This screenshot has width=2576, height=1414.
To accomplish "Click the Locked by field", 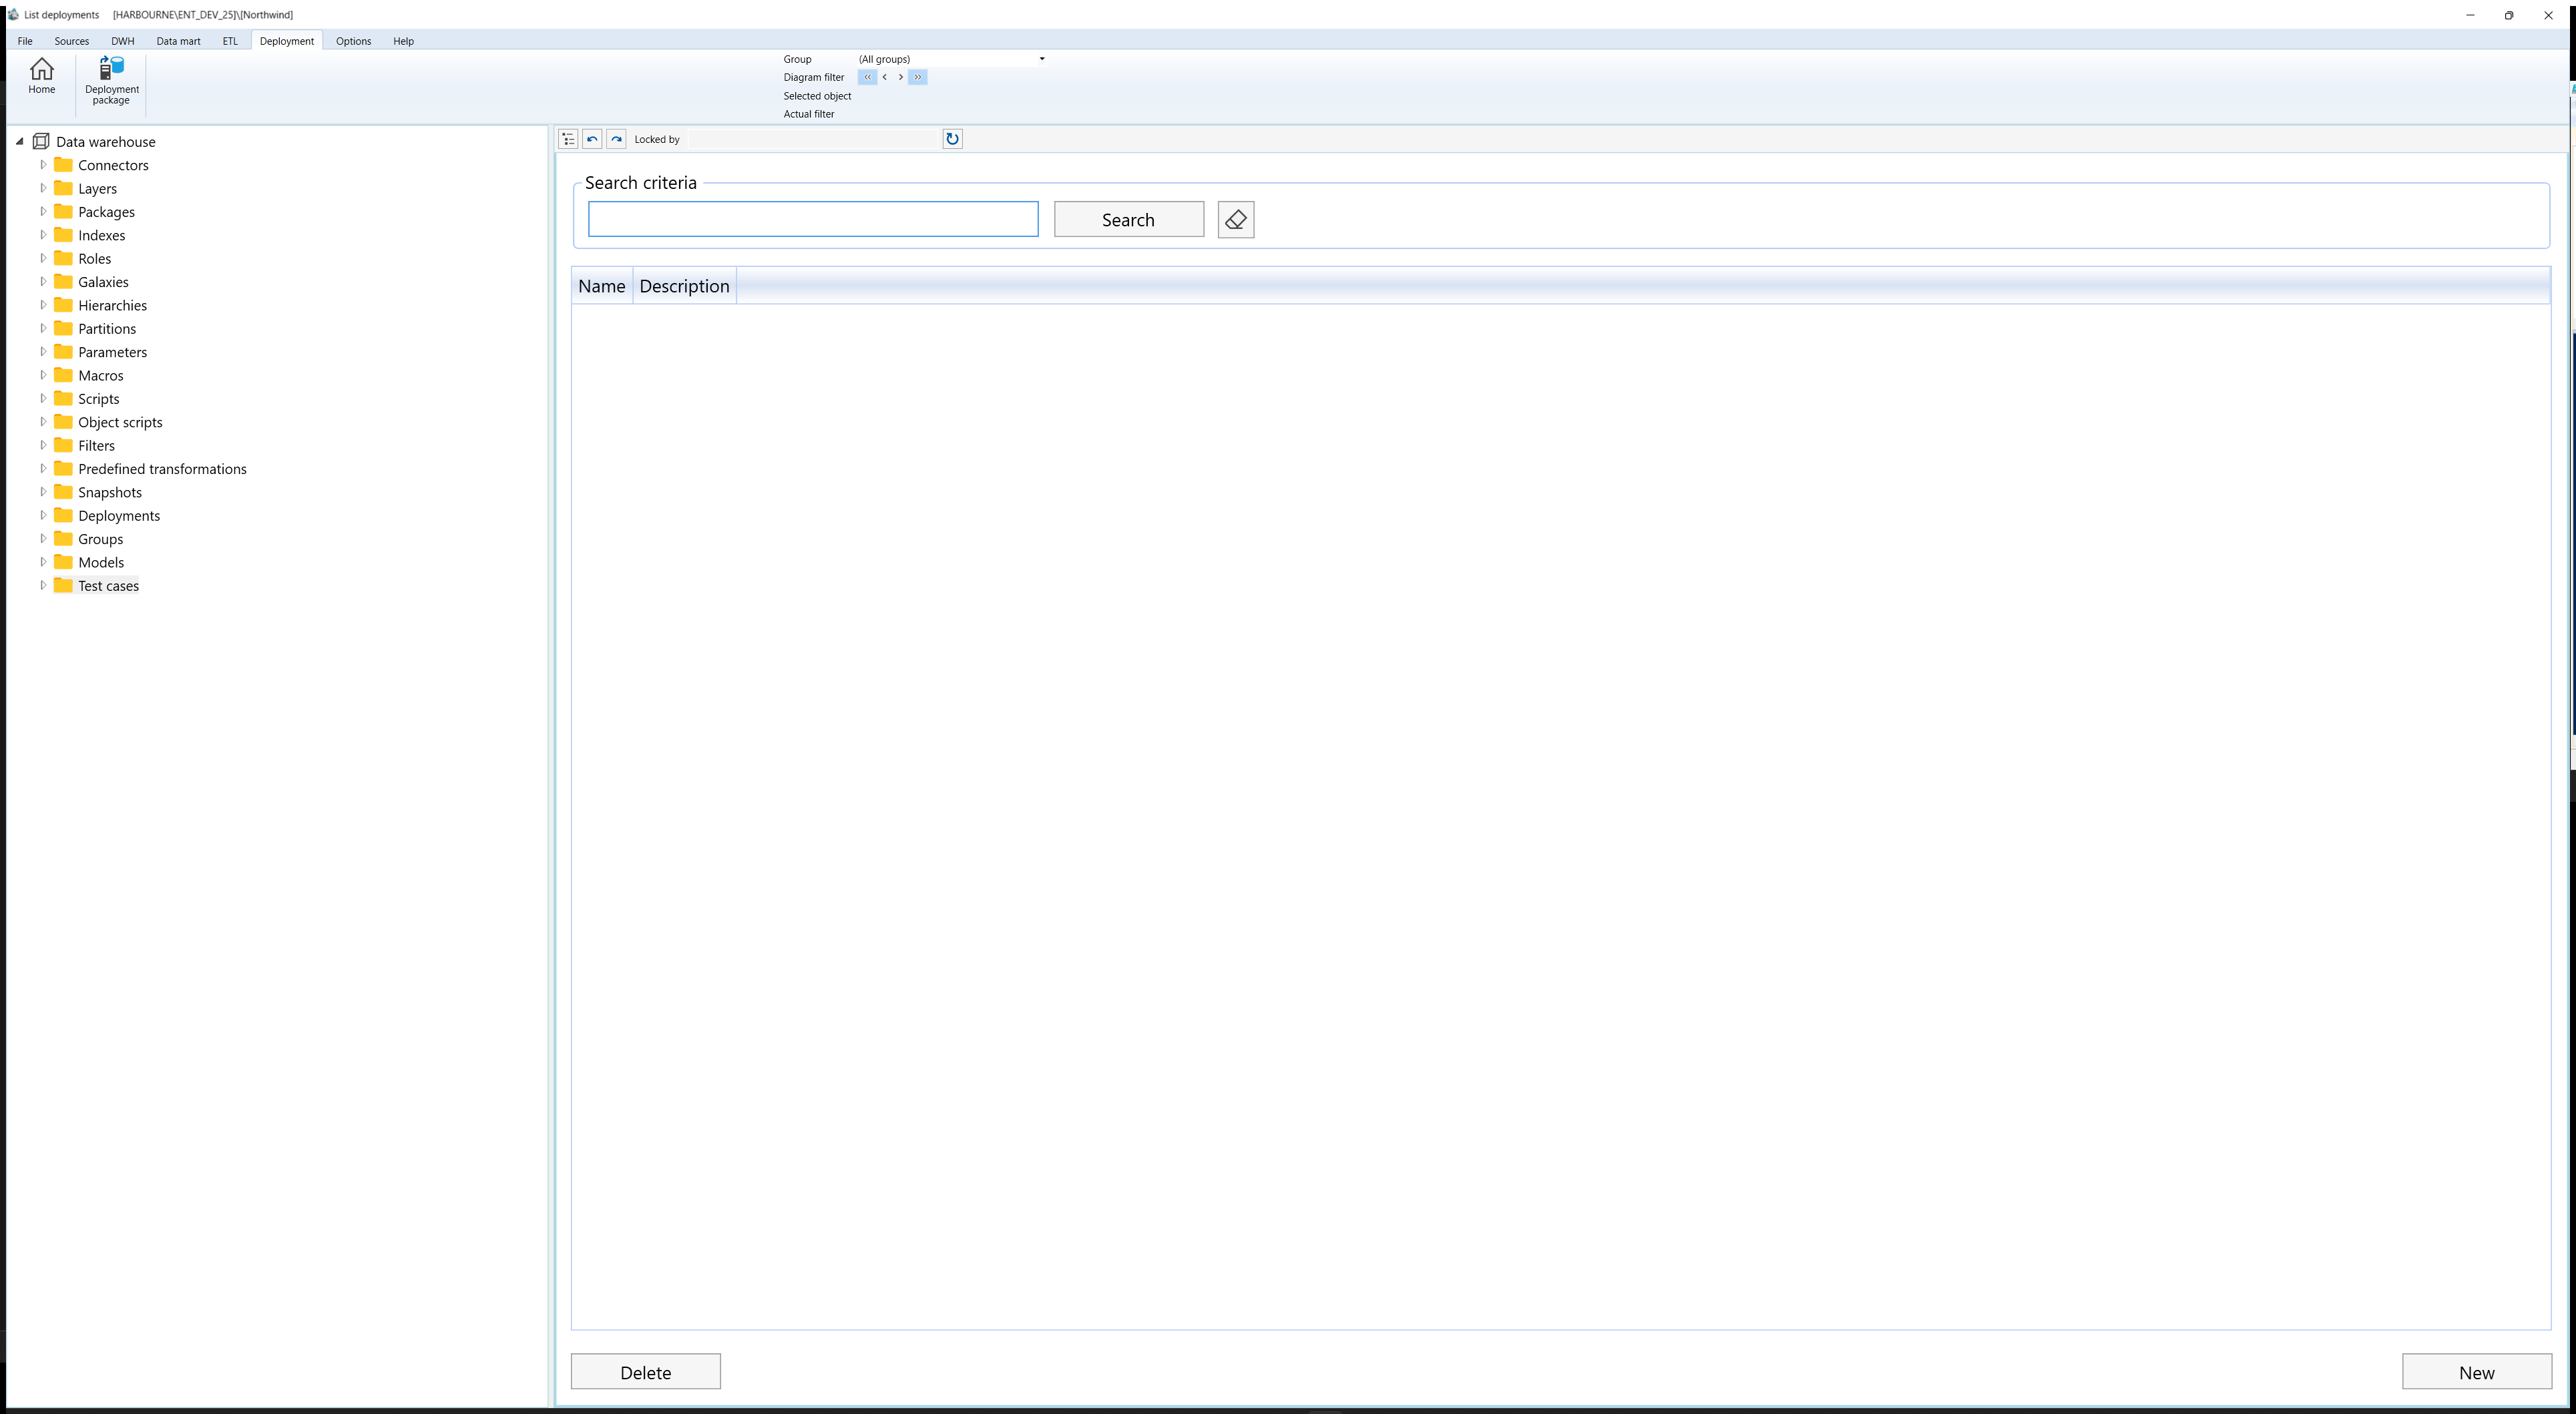I will point(812,139).
